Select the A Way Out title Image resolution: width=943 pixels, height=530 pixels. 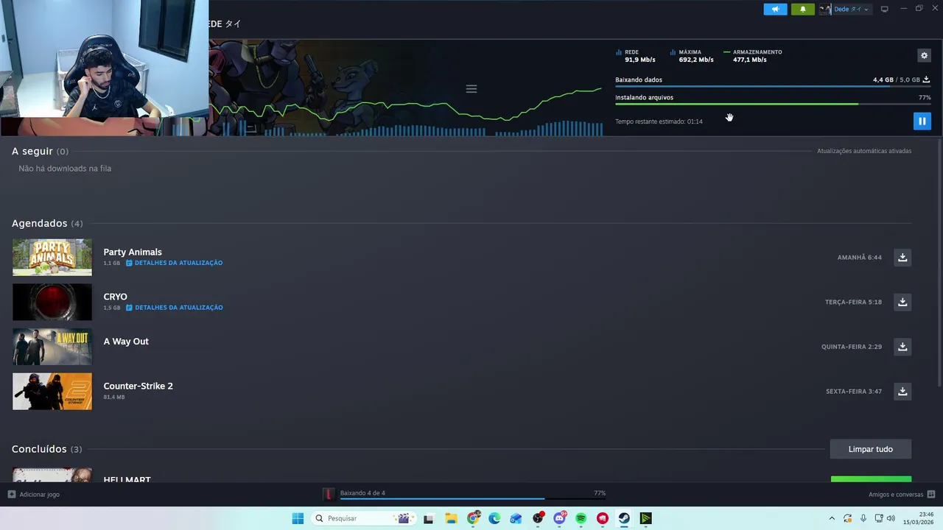126,342
